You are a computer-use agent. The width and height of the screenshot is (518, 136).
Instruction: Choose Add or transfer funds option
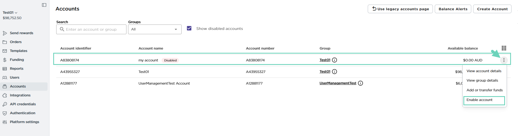point(484,90)
